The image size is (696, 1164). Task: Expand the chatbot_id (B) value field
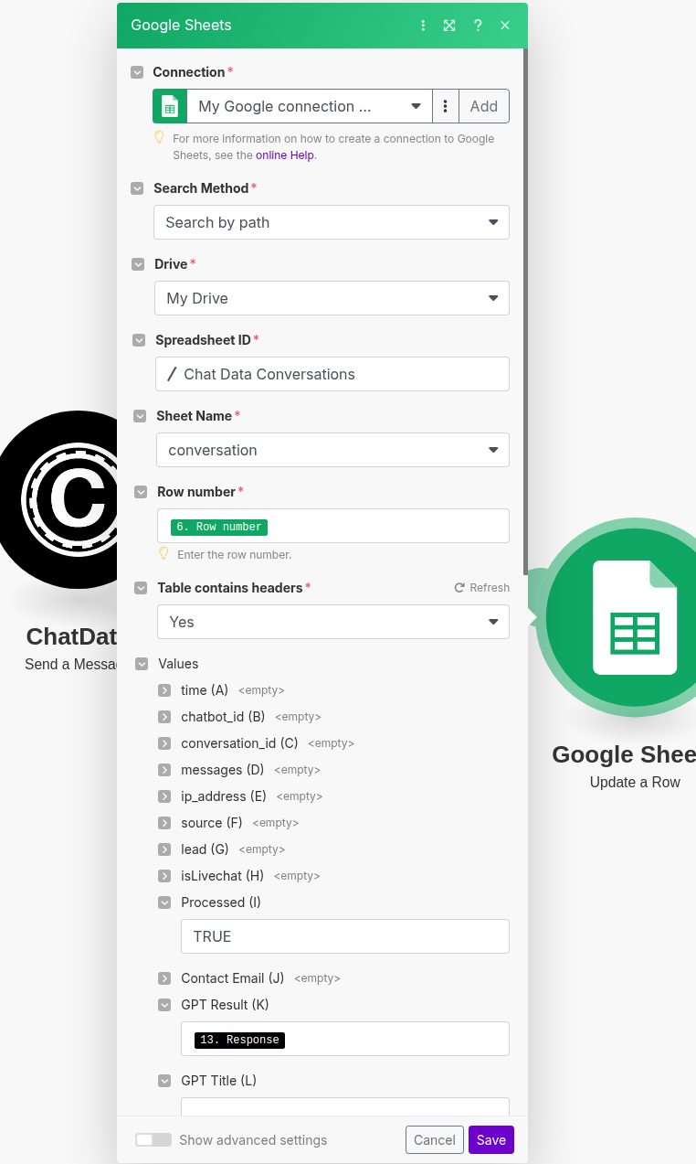[x=164, y=717]
